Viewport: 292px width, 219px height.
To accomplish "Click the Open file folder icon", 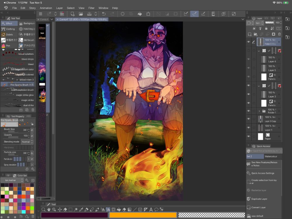I will [81, 14].
